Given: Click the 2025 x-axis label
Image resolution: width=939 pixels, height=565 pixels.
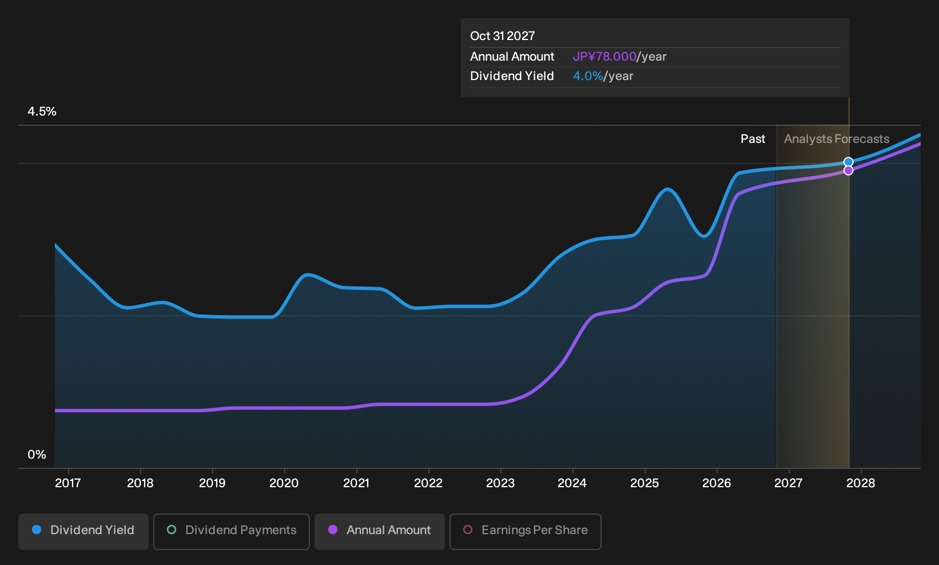Looking at the screenshot, I should [644, 483].
